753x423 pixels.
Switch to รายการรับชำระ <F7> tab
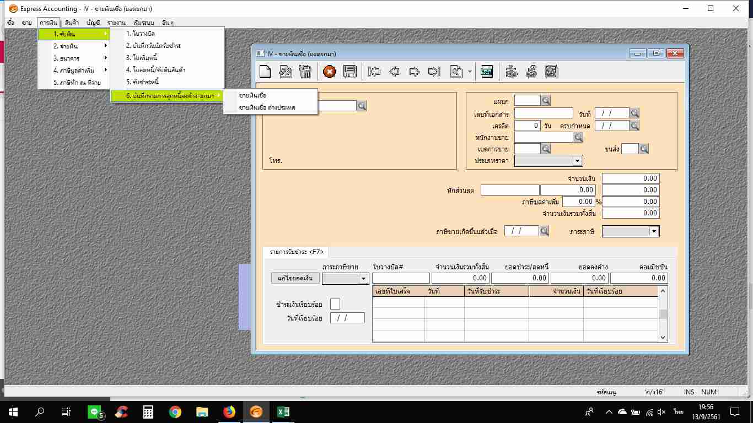(x=296, y=252)
